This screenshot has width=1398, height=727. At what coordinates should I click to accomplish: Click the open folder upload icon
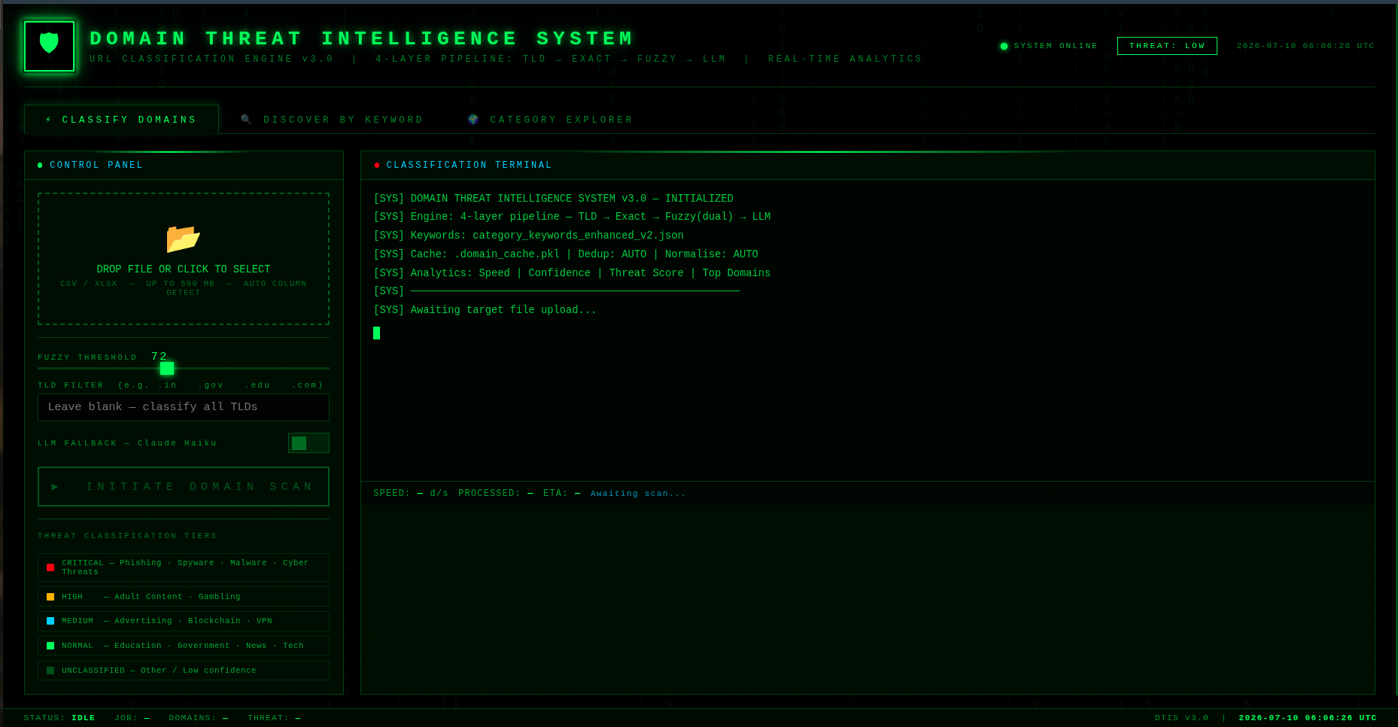click(x=183, y=239)
